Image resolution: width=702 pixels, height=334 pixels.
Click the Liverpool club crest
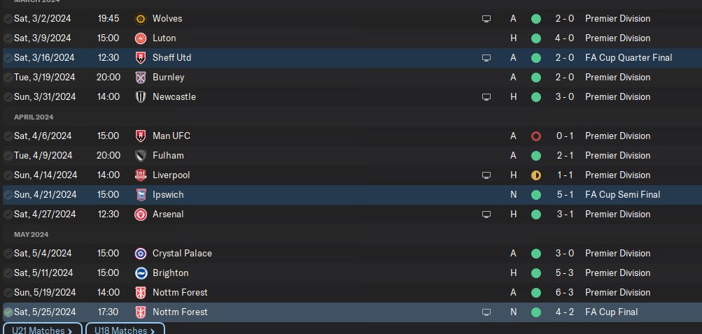[x=140, y=175]
